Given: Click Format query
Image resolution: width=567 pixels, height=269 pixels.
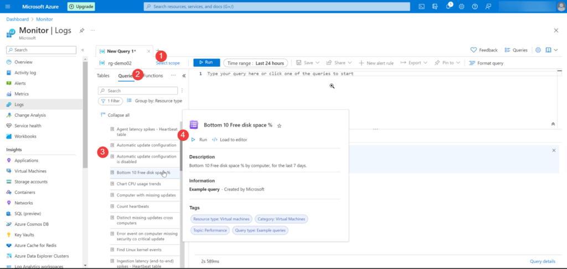Looking at the screenshot, I should 486,63.
